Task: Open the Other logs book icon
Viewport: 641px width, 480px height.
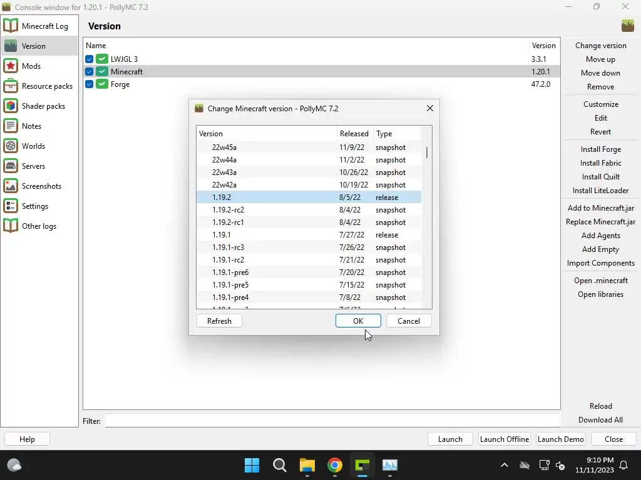Action: click(11, 226)
